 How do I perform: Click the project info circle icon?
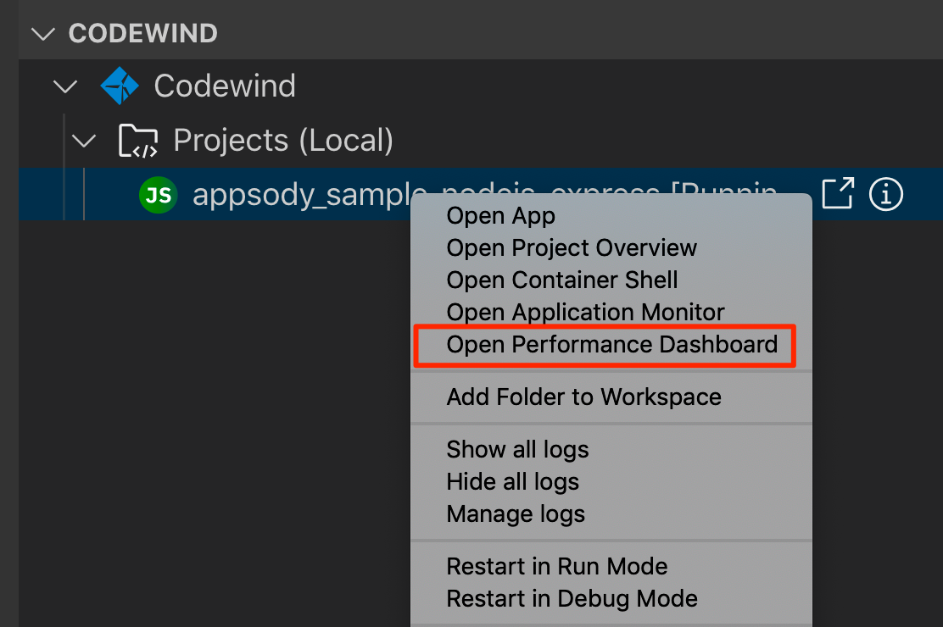coord(886,194)
